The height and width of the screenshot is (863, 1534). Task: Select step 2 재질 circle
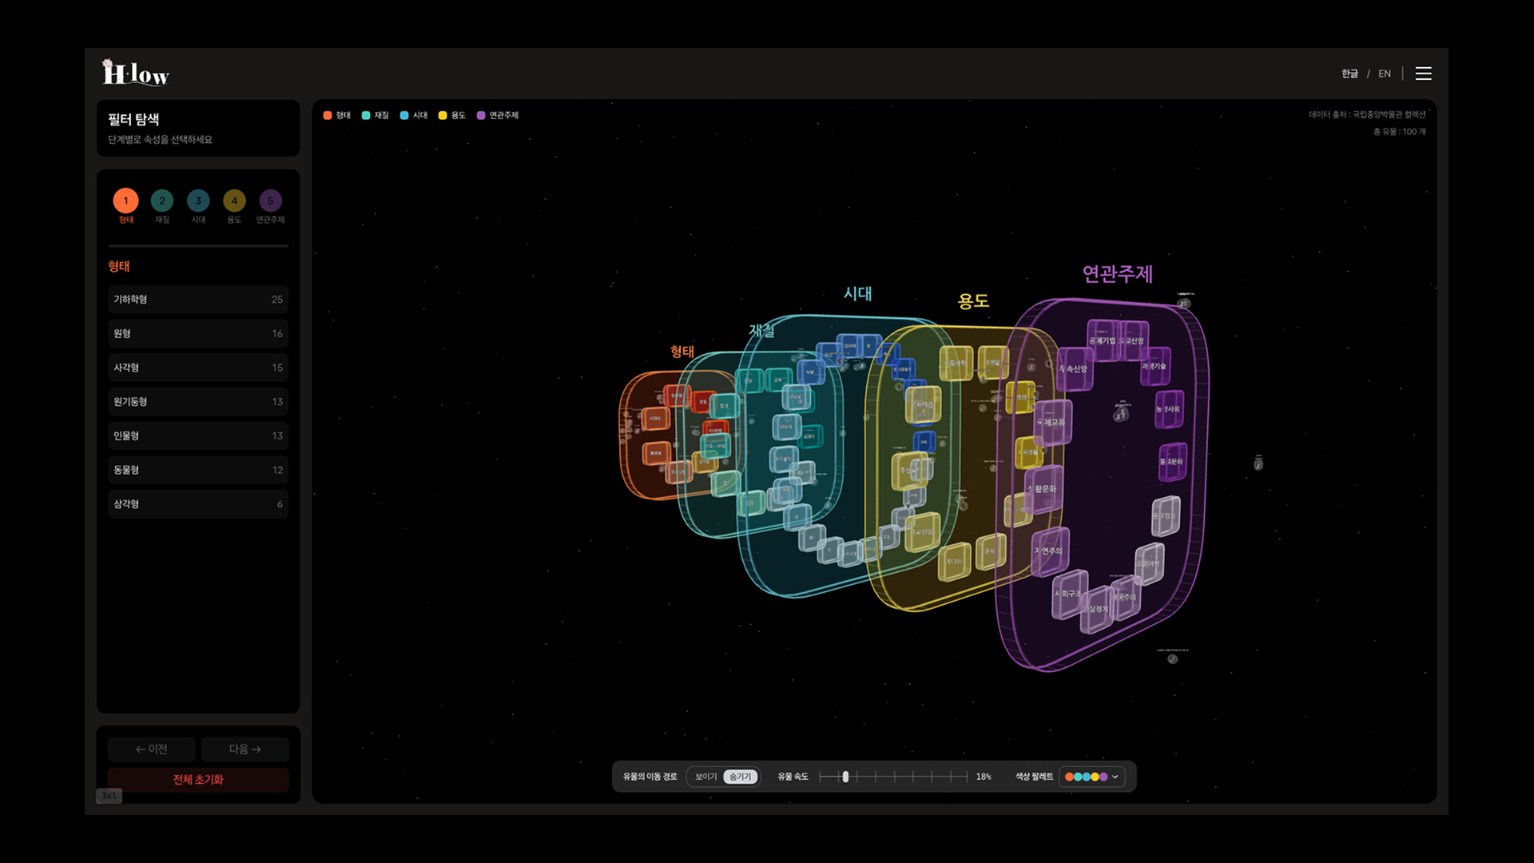click(x=162, y=201)
